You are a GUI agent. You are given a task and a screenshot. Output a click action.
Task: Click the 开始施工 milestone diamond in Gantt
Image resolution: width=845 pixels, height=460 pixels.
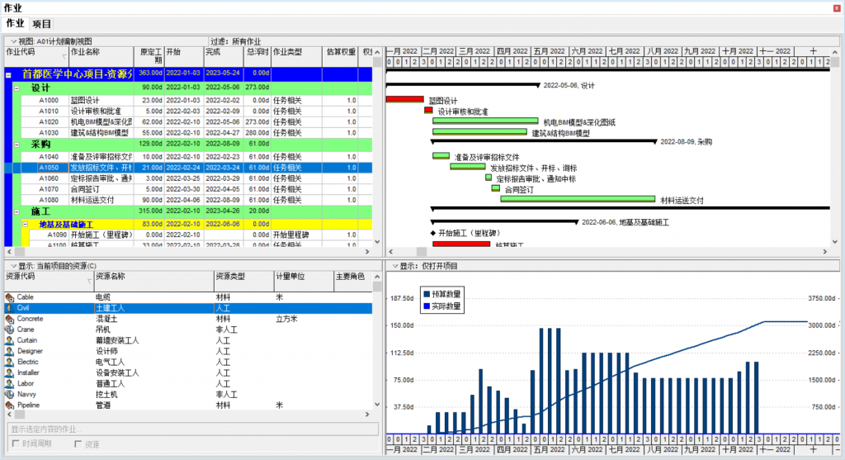pos(432,233)
